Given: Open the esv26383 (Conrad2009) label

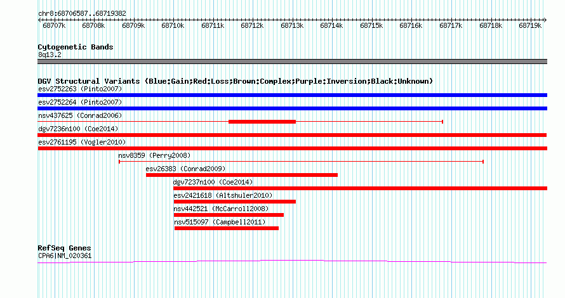Looking at the screenshot, I should (185, 169).
